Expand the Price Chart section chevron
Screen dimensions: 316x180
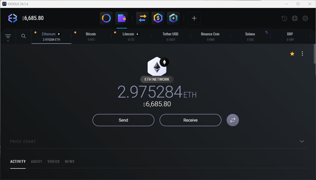[302, 141]
